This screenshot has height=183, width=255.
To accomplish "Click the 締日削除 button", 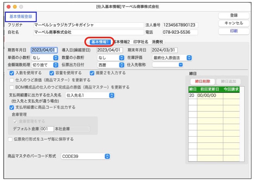I will (x=200, y=81).
